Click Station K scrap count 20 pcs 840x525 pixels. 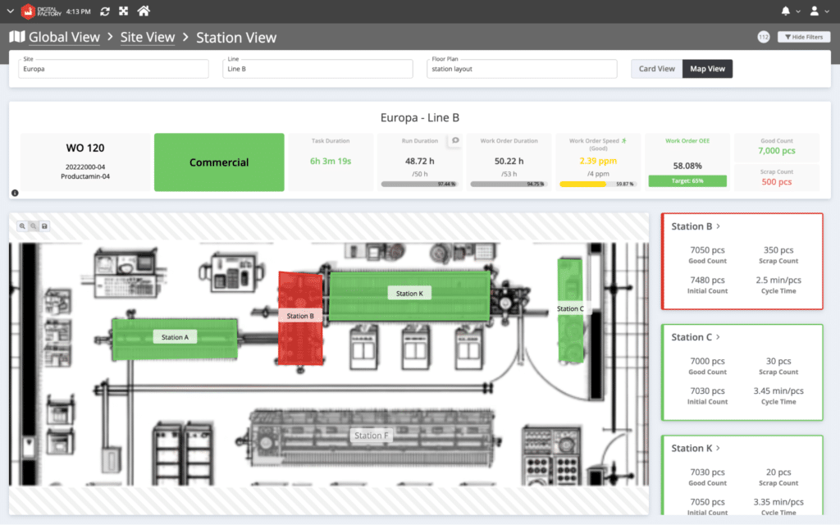click(x=778, y=472)
